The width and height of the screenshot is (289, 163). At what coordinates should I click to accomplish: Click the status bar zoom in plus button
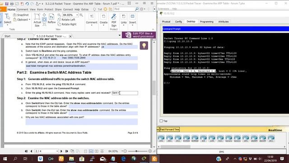150,151
